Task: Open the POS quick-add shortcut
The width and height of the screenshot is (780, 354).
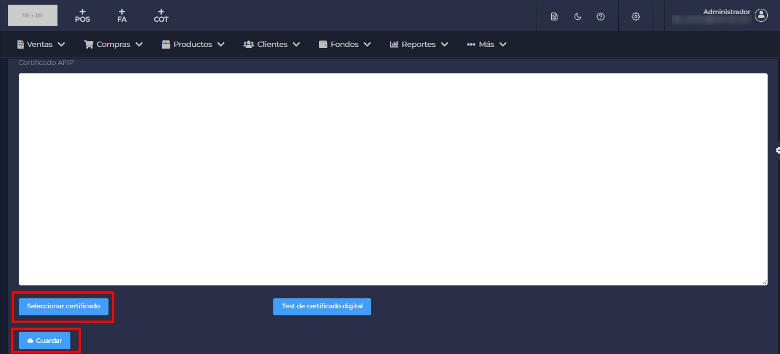Action: tap(82, 15)
